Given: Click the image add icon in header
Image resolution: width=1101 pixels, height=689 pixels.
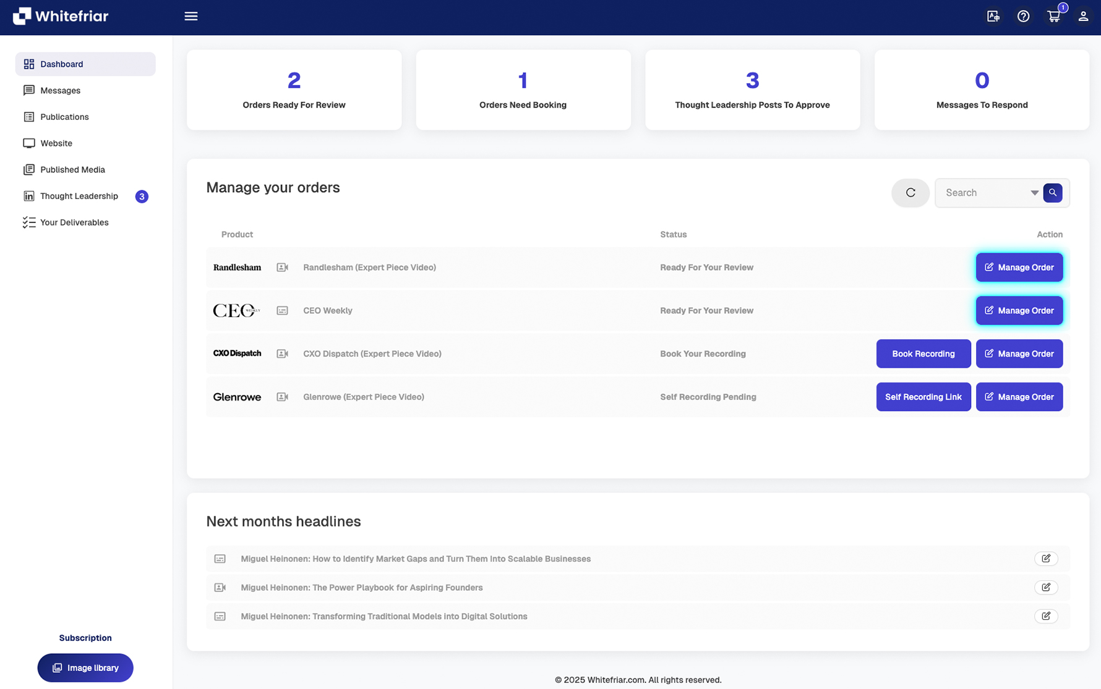Looking at the screenshot, I should (x=993, y=17).
